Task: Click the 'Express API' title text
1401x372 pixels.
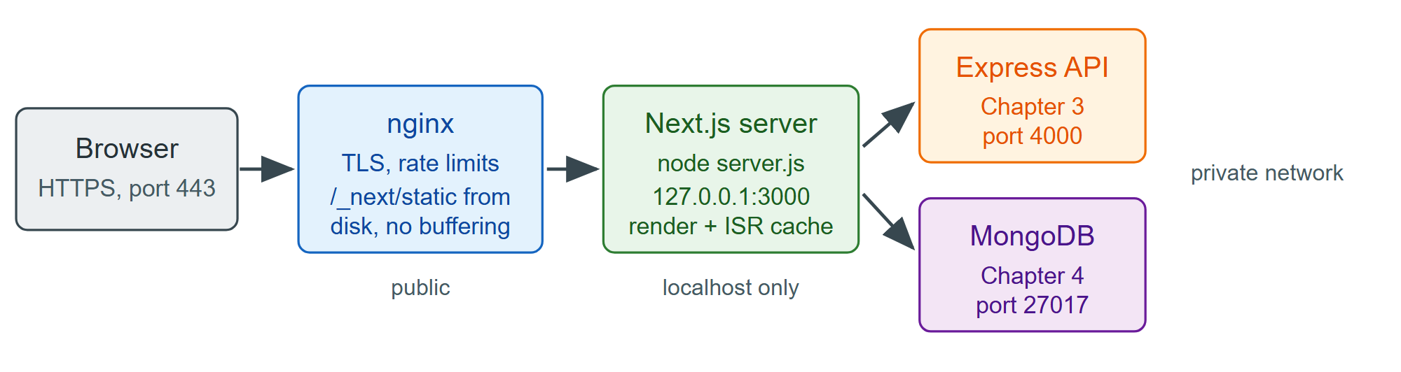Action: click(x=1032, y=67)
